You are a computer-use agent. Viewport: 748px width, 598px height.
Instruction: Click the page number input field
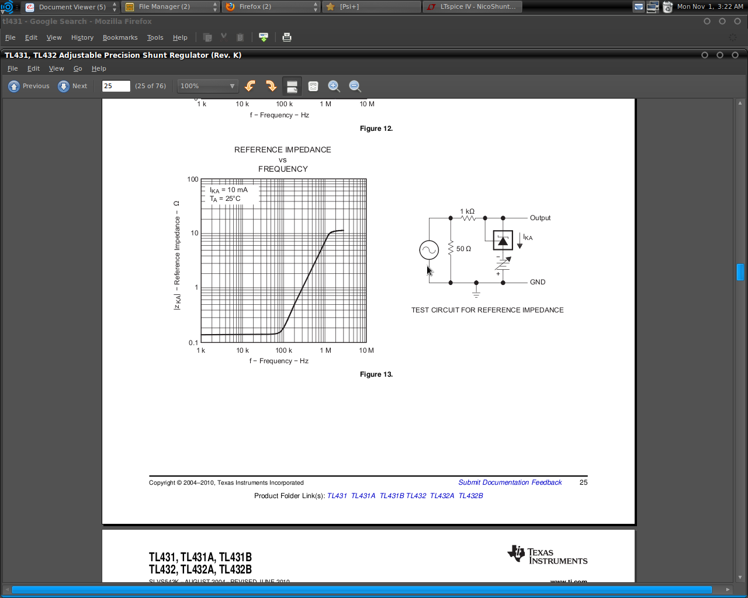[x=116, y=86]
